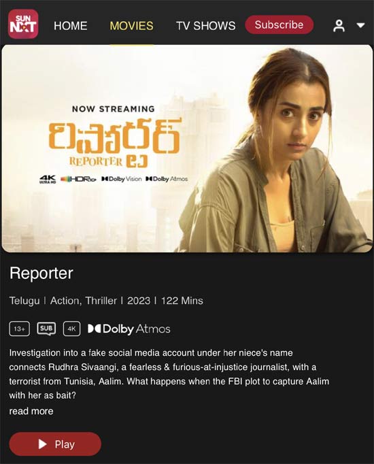Click the Sun NXT logo
Screen dimensions: 374x464
23,24
